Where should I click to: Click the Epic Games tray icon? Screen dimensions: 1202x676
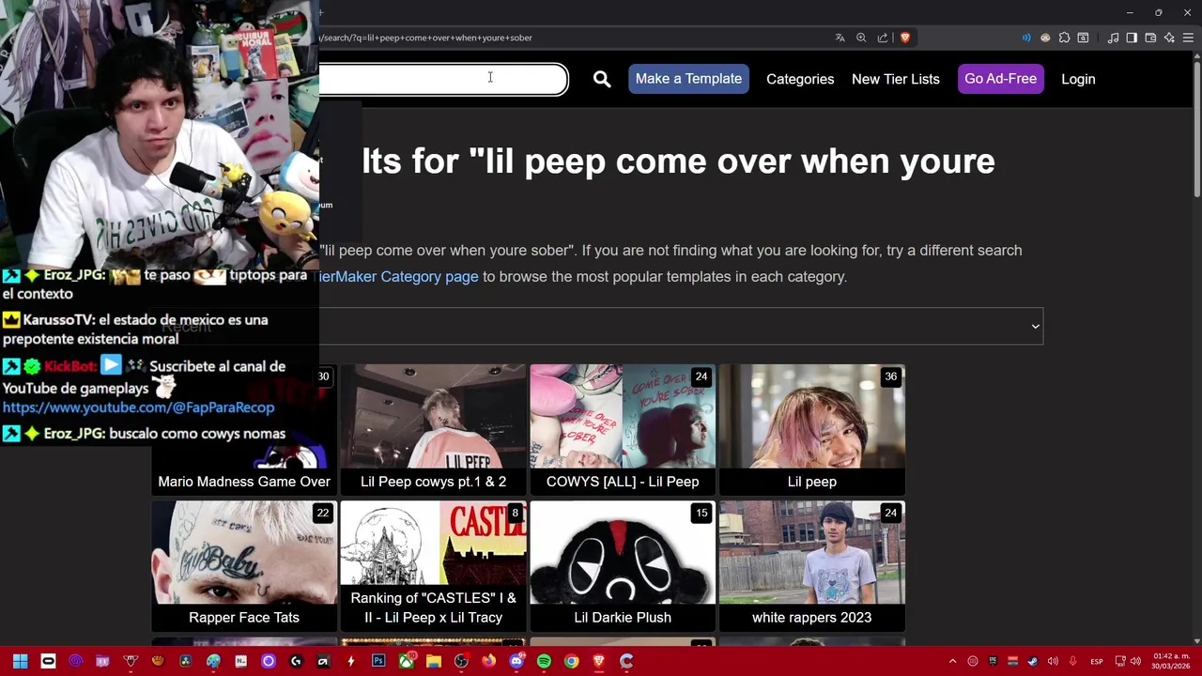coord(993,661)
